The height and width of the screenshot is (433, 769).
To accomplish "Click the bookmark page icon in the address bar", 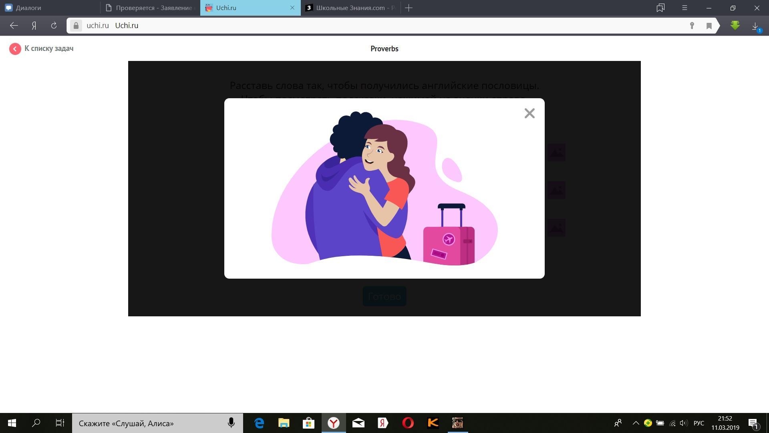I will pos(709,26).
